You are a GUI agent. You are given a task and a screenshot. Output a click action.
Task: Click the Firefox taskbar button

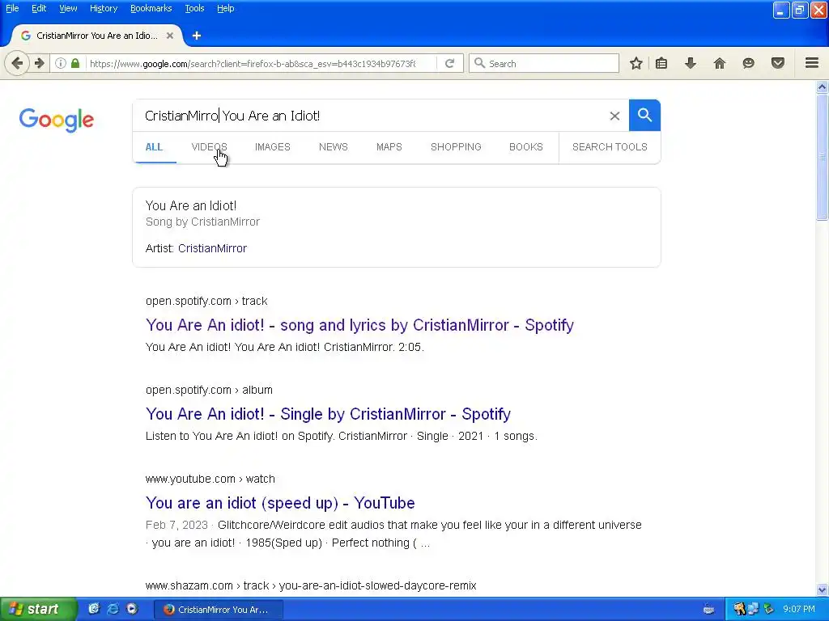tap(219, 610)
